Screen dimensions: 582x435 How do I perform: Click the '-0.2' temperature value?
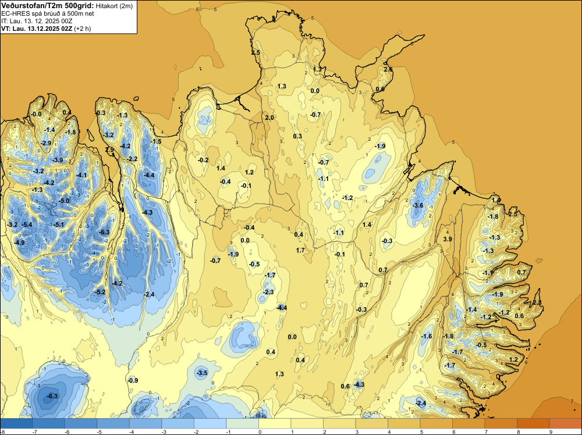203,160
